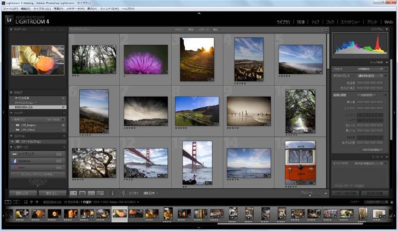Click the Golden Gate Bridge vertical thumbnail

[x=197, y=163]
